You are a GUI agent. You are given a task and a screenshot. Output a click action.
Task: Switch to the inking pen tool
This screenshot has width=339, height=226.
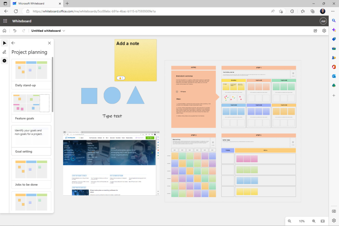(x=4, y=52)
